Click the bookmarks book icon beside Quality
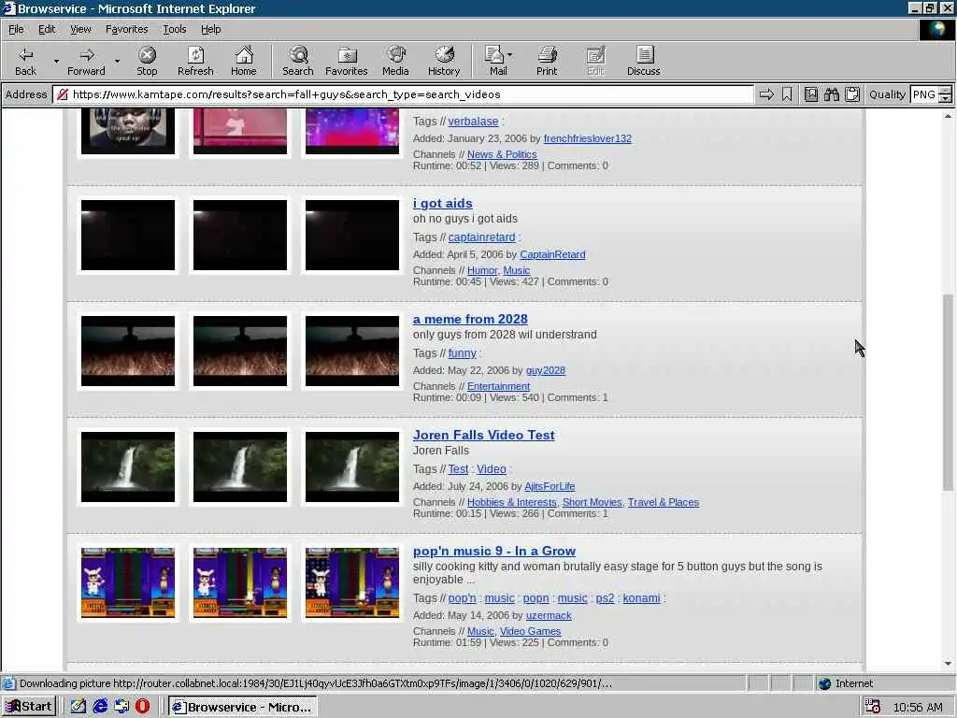957x718 pixels. click(x=811, y=94)
